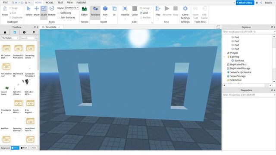The height and width of the screenshot is (155, 276).
Task: Open Toolbox Marketplace tab icon
Action: click(x=5, y=32)
